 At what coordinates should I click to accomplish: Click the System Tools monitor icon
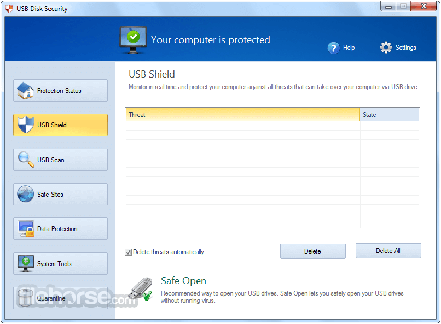26,263
